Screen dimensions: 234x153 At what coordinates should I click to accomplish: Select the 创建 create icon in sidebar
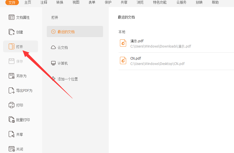(12, 32)
